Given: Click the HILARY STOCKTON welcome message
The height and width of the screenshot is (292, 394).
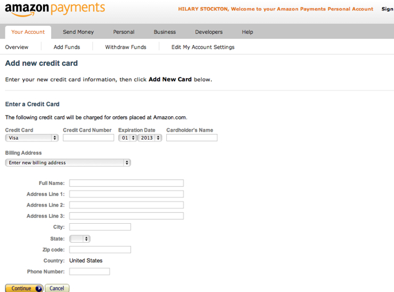Looking at the screenshot, I should [x=276, y=9].
